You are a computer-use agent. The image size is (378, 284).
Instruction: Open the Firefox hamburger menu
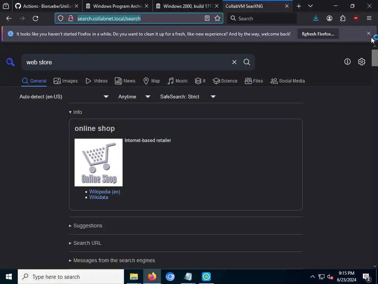pyautogui.click(x=369, y=18)
